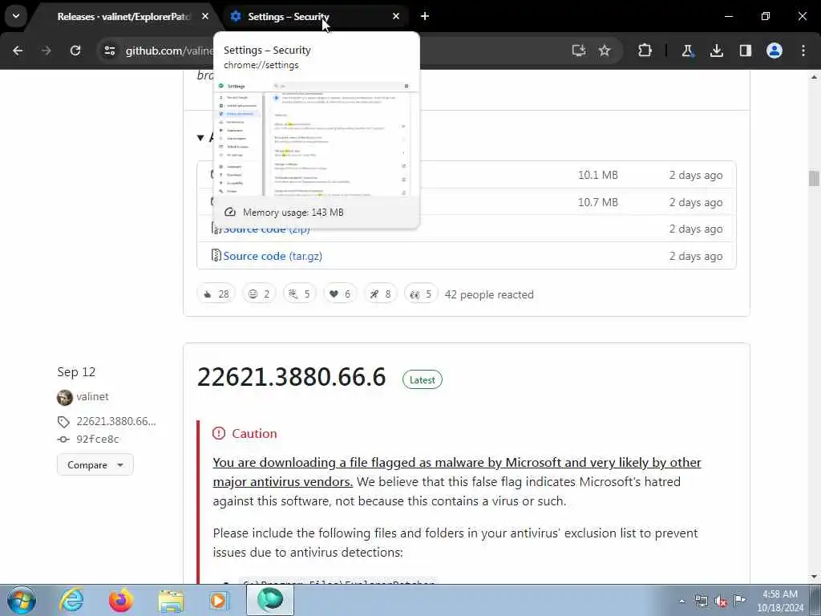
Task: Click the eyes reaction with 5
Action: (420, 294)
